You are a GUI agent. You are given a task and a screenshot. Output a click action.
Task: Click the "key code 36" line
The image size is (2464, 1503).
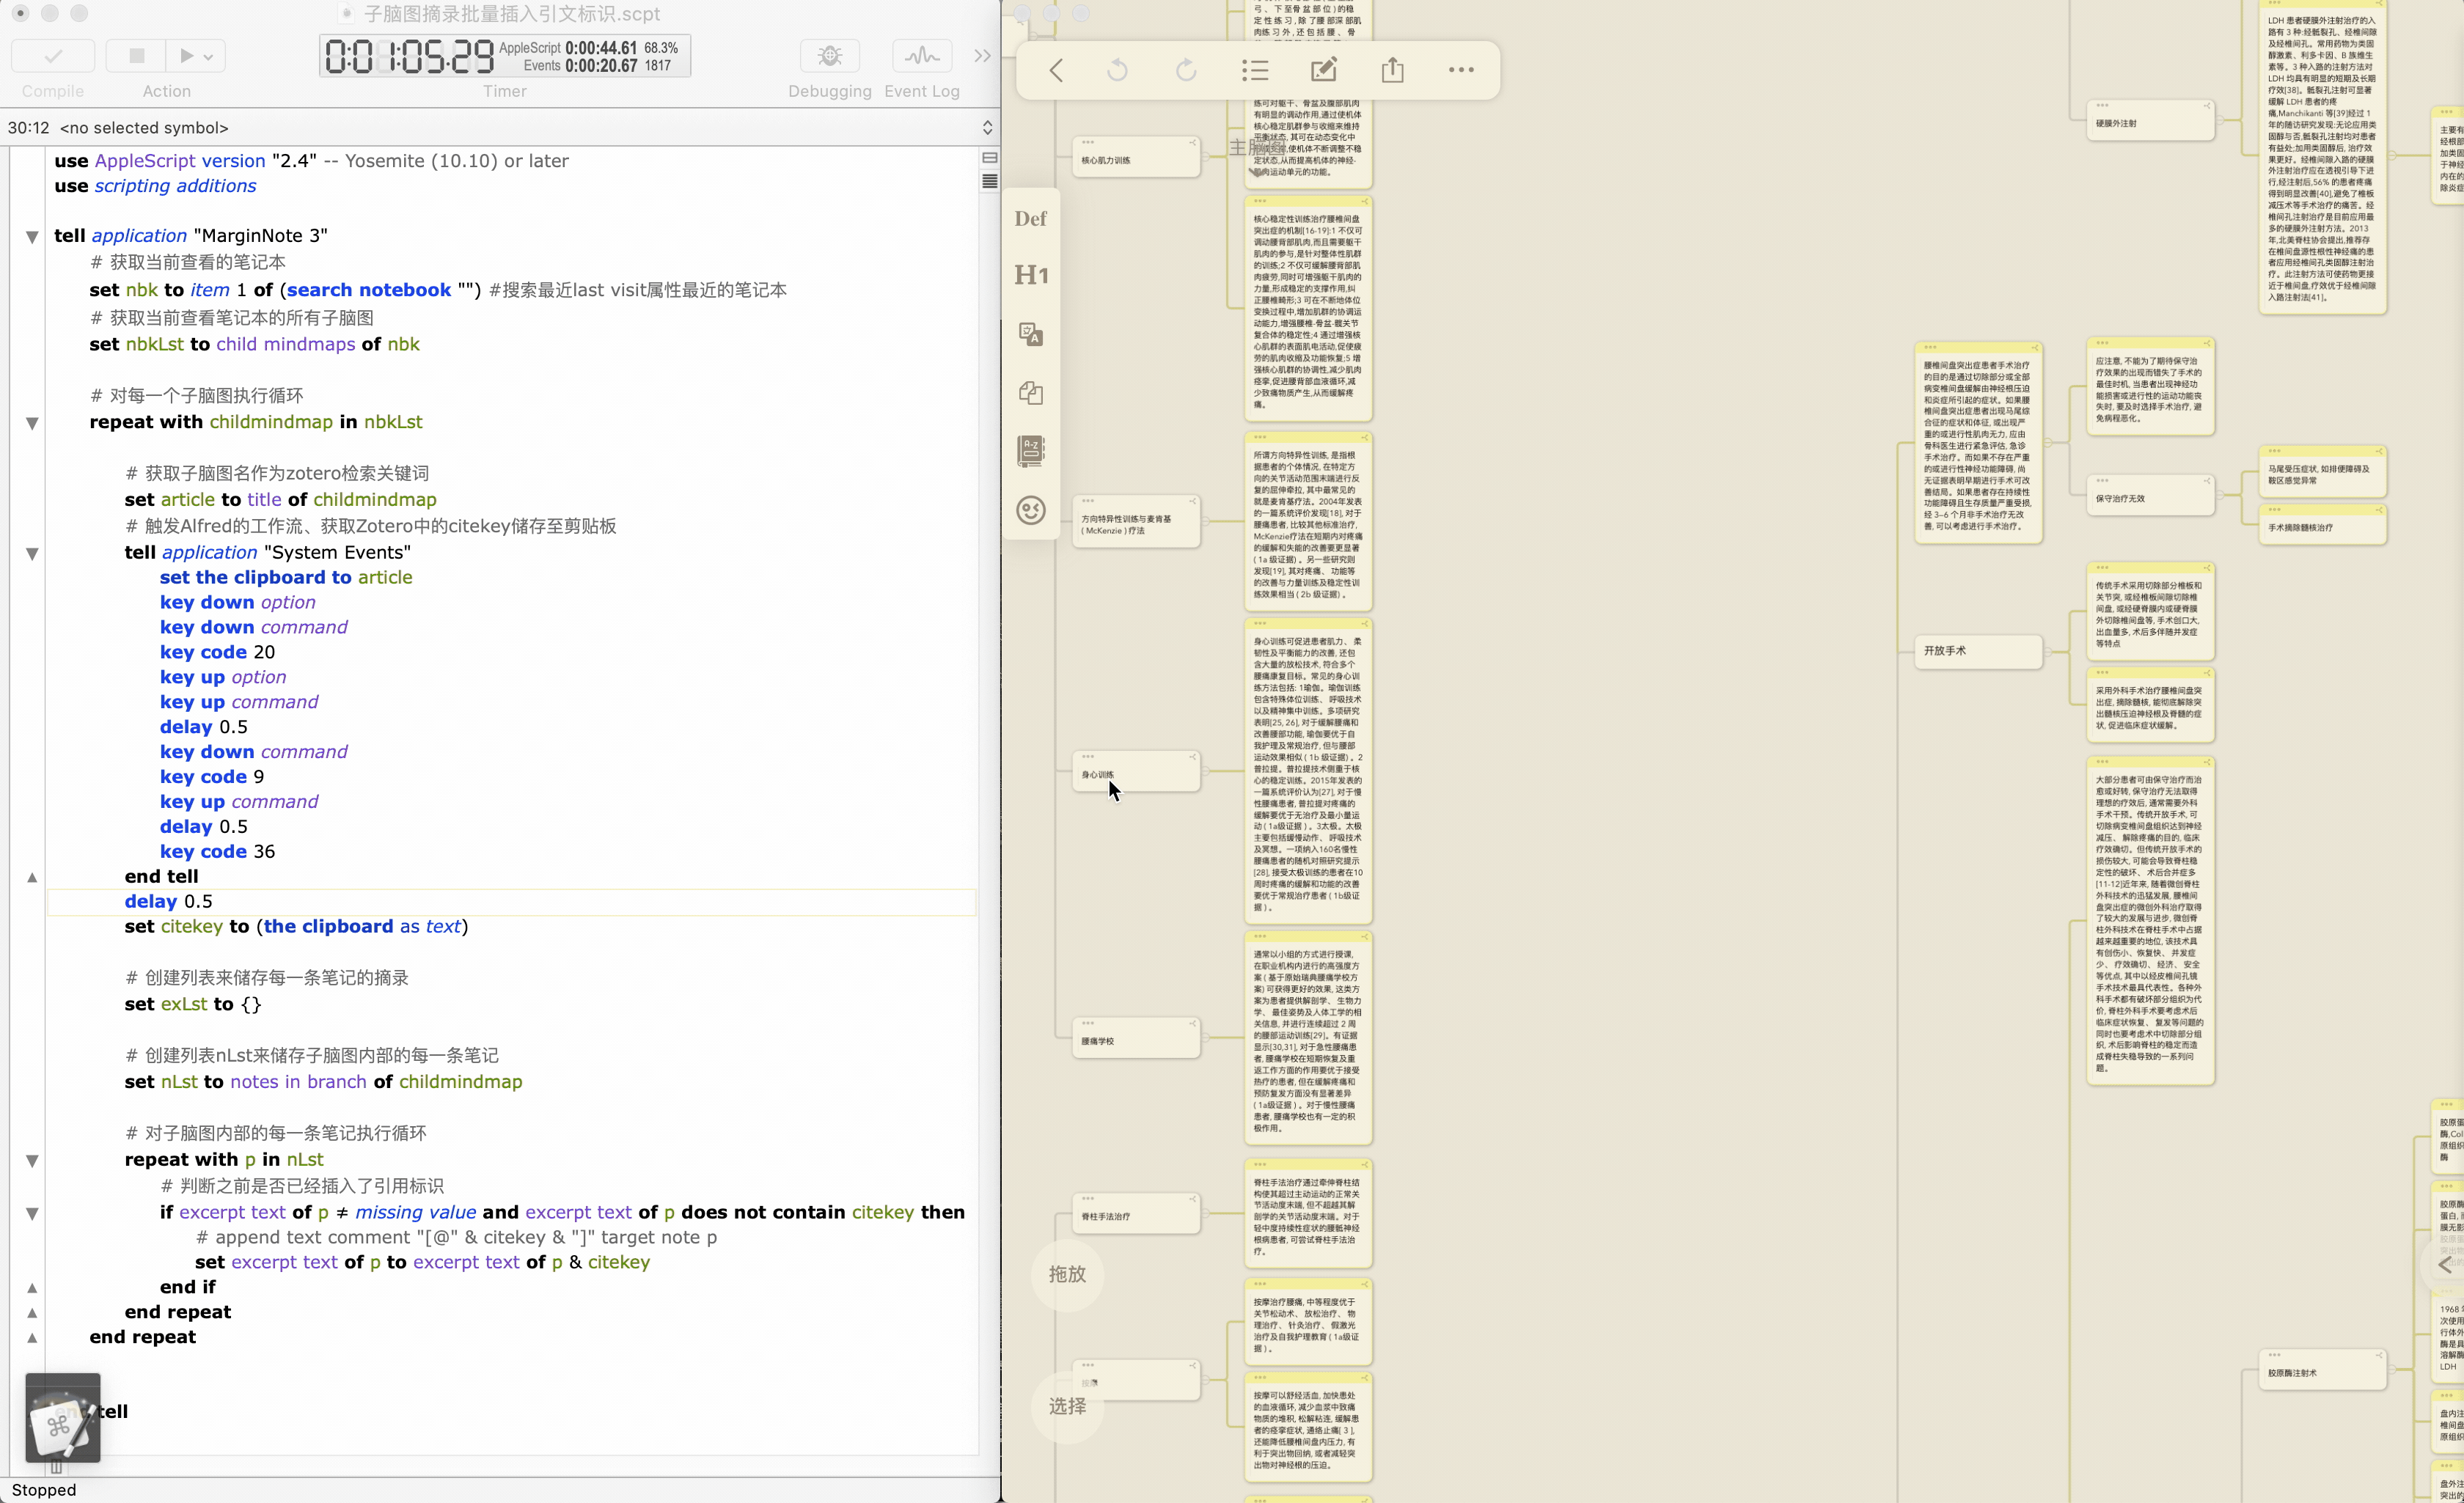tap(217, 851)
